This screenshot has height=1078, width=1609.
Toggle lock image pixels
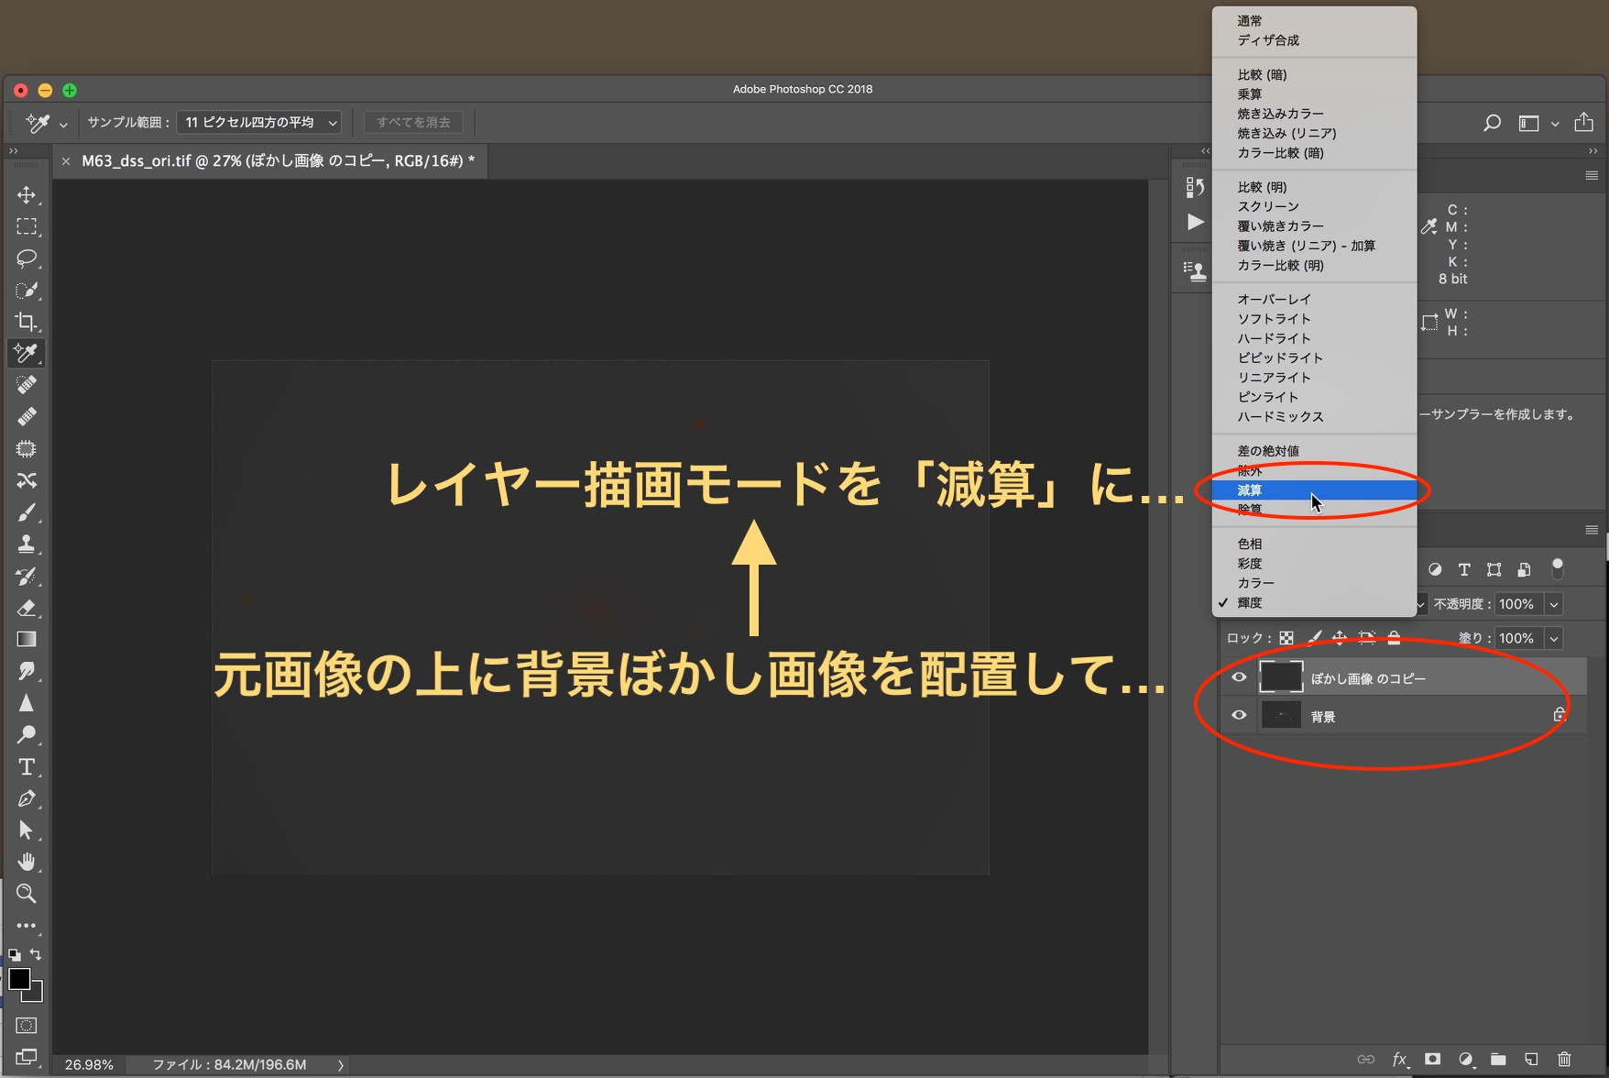(1313, 638)
